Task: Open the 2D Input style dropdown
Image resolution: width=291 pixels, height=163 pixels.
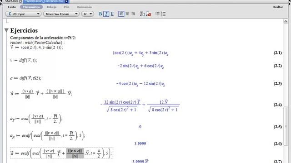Action: pyautogui.click(x=23, y=14)
